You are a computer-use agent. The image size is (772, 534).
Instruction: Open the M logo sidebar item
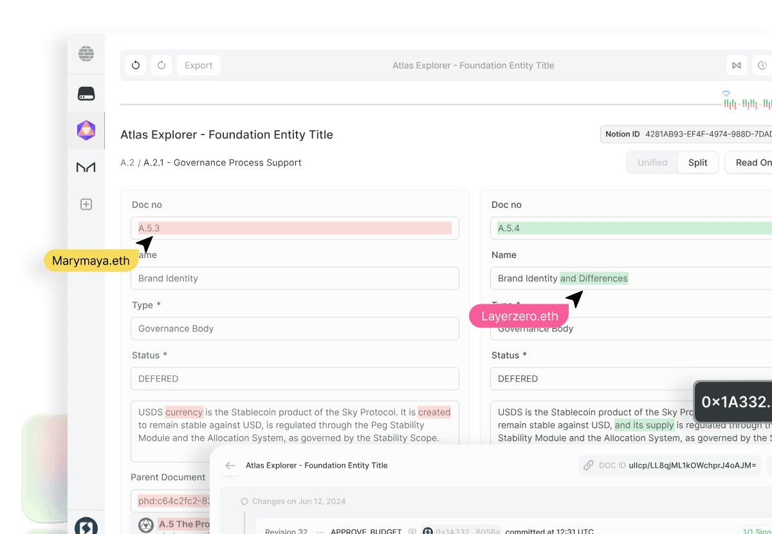coord(86,167)
